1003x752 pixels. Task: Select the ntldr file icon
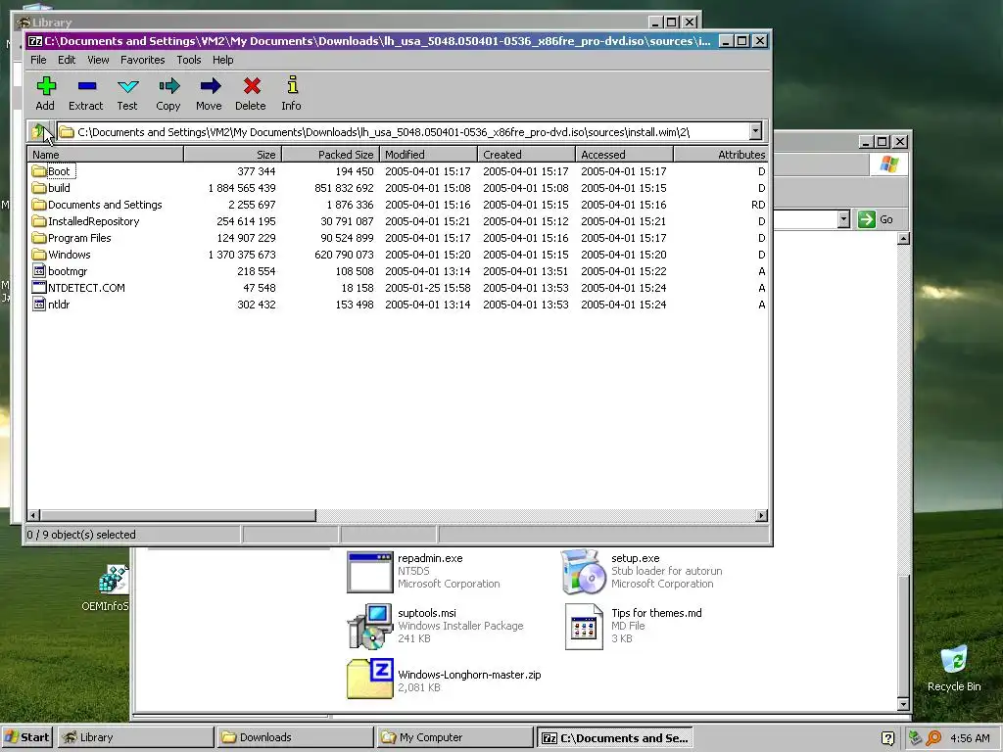pyautogui.click(x=39, y=305)
